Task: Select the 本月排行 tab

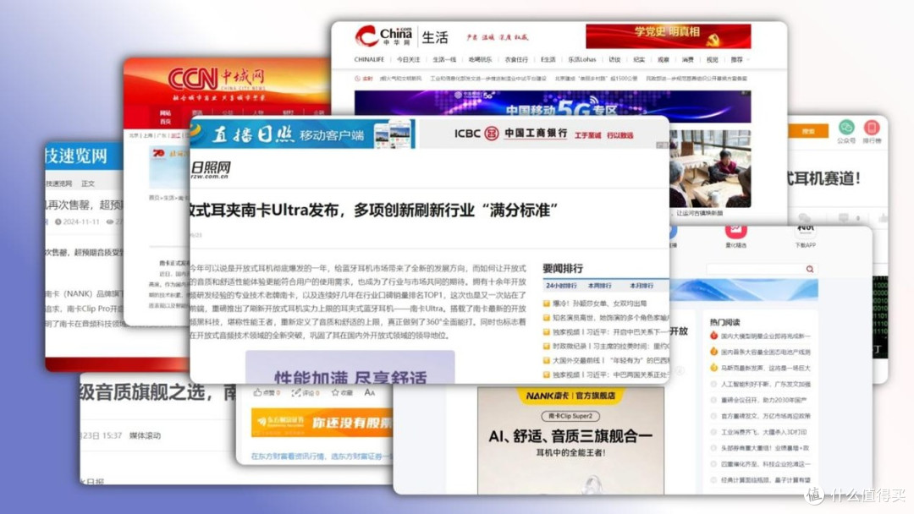Action: [x=641, y=286]
